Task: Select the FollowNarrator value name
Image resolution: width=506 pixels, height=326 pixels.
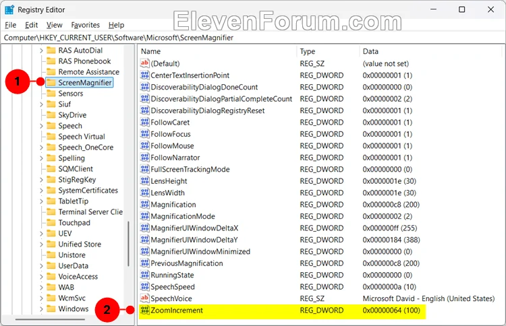Action: pos(175,158)
